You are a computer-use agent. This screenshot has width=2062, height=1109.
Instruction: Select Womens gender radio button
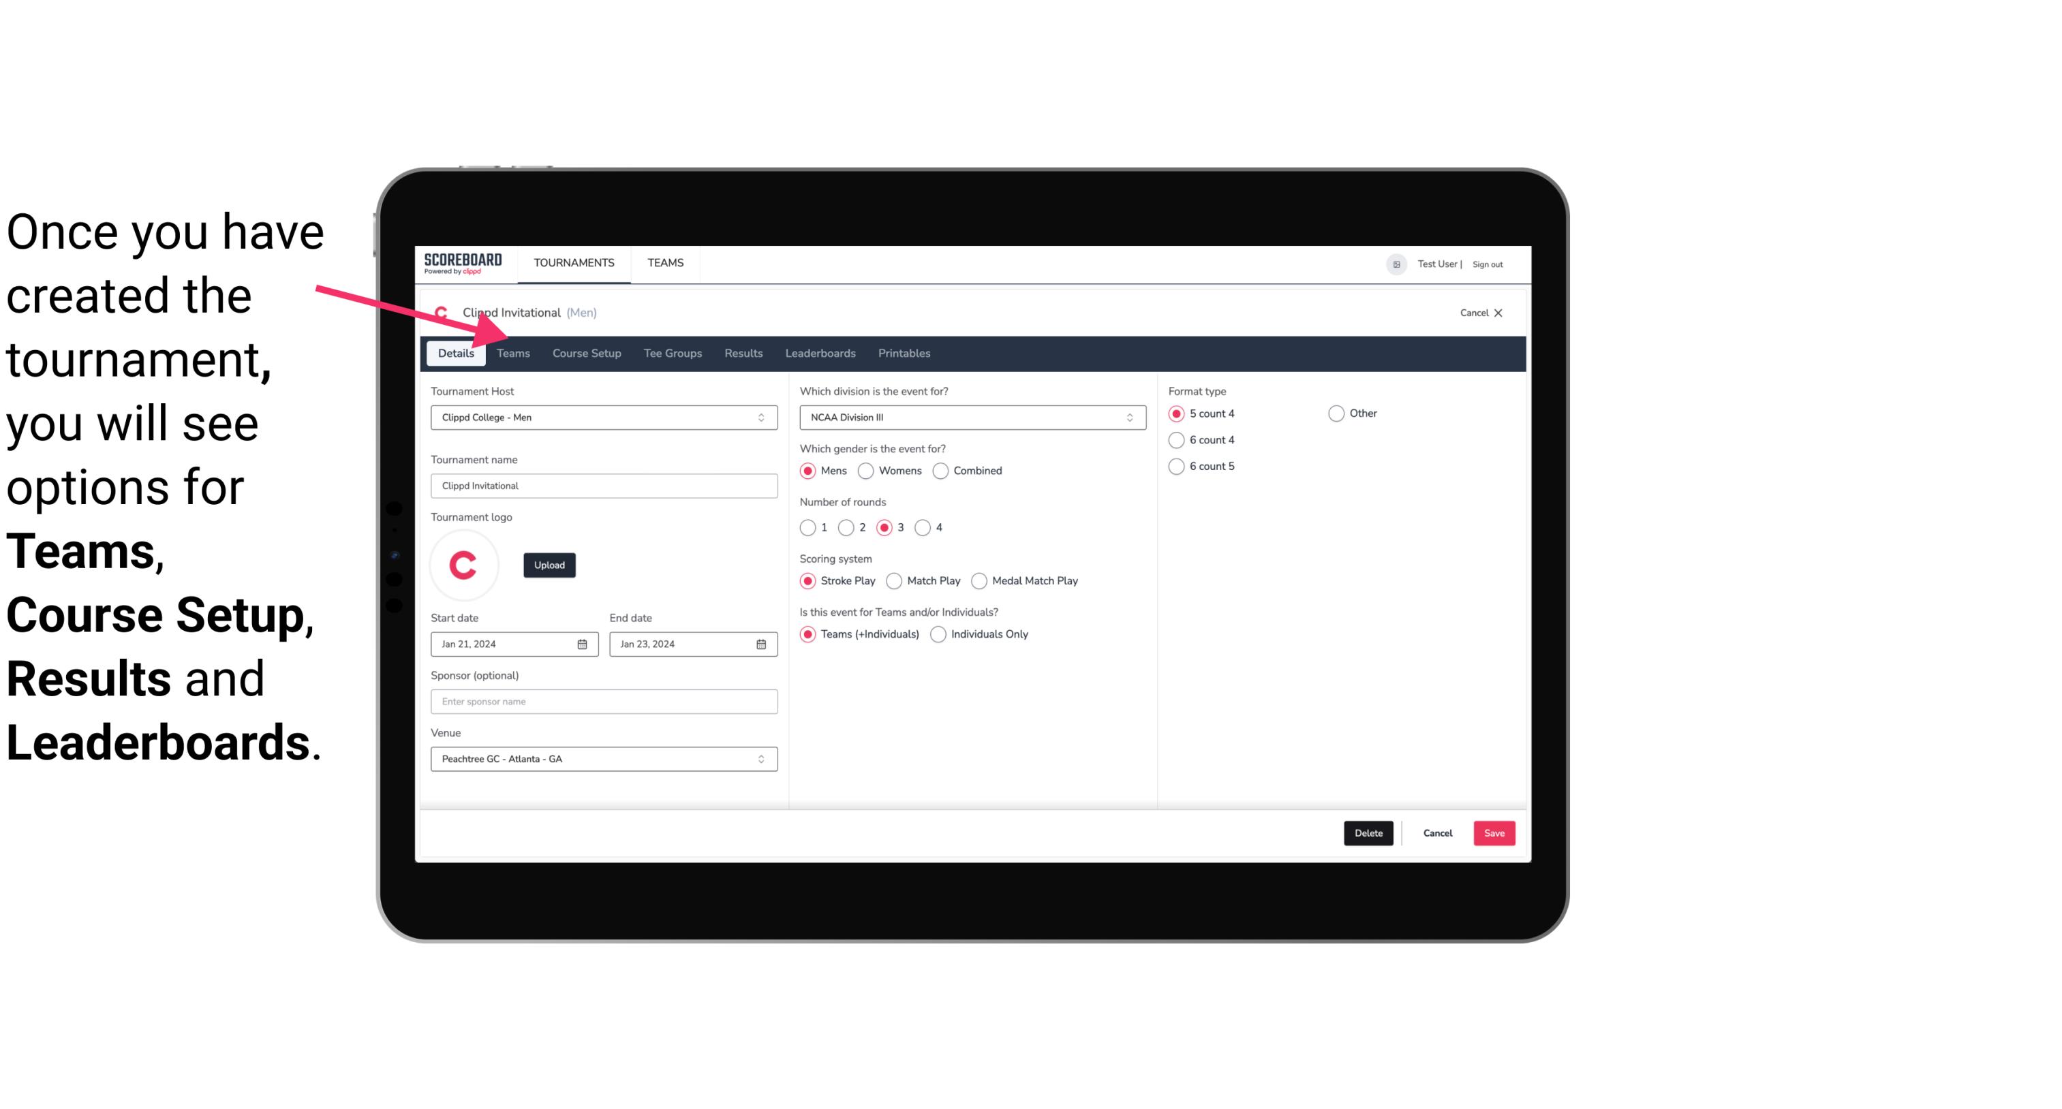[x=865, y=470]
